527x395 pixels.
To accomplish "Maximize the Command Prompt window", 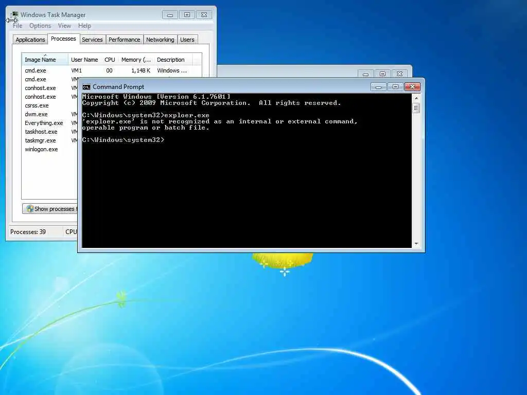I will (x=395, y=87).
